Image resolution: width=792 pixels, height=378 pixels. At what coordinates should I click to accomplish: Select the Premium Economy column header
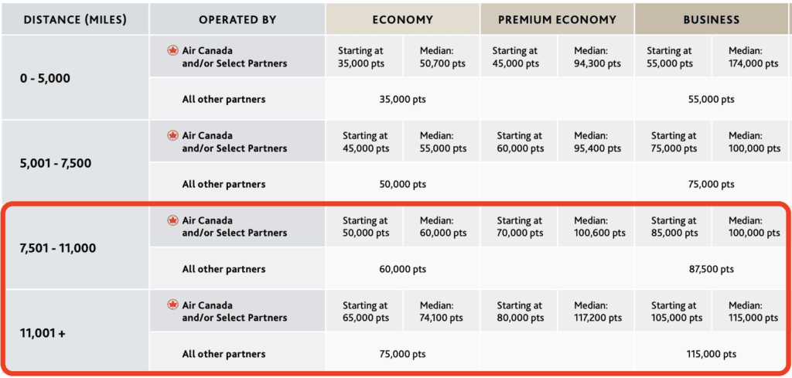tap(557, 19)
